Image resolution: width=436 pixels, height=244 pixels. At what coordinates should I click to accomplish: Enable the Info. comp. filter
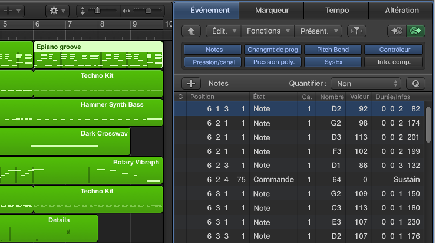point(393,62)
